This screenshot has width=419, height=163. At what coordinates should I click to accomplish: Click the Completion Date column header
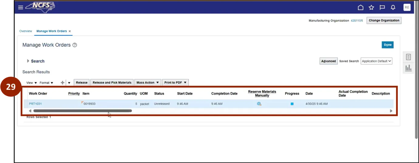pos(224,94)
